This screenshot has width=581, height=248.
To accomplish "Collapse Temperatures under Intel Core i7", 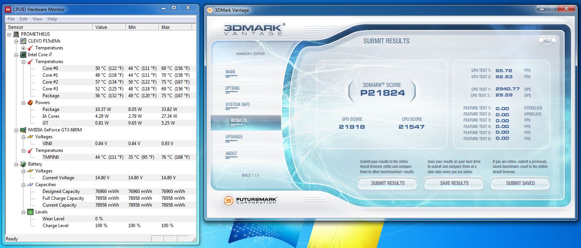I will click(x=24, y=62).
